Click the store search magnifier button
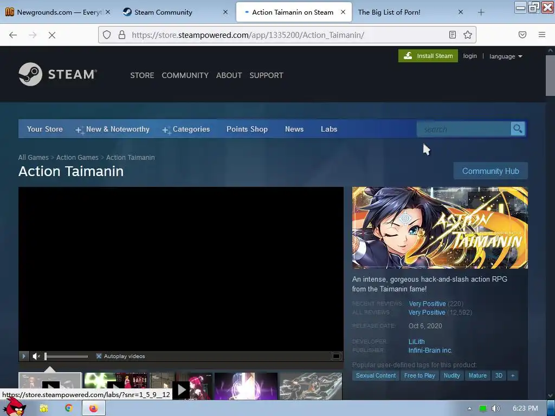The image size is (555, 416). (518, 129)
